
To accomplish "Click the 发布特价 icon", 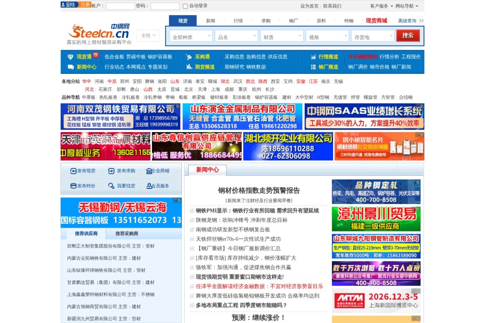I will click(73, 186).
